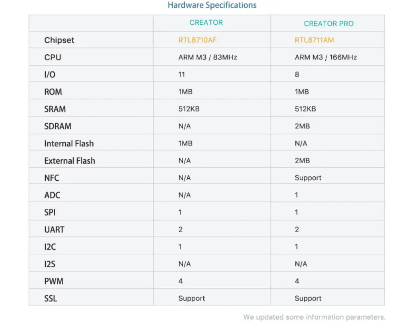
Task: Select the I2S row label
Action: (50, 264)
